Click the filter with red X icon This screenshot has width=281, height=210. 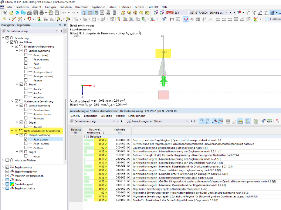click(x=239, y=12)
